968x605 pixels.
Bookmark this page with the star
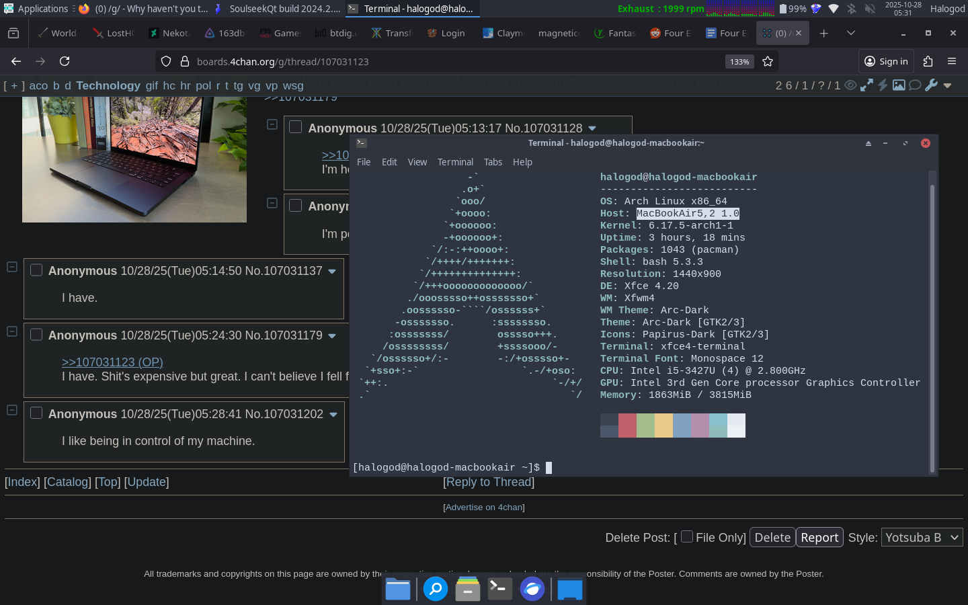coord(768,61)
